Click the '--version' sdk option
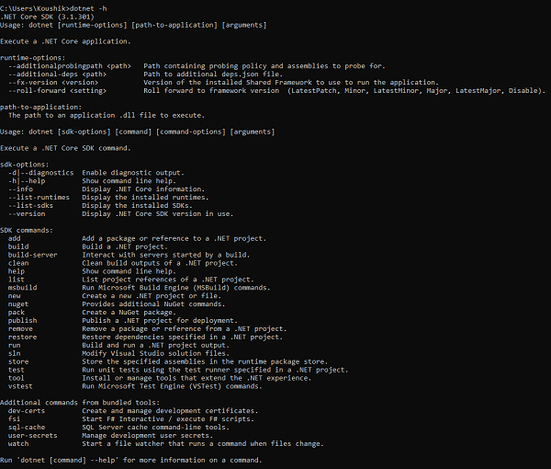Viewport: 551px width, 469px height. 27,212
